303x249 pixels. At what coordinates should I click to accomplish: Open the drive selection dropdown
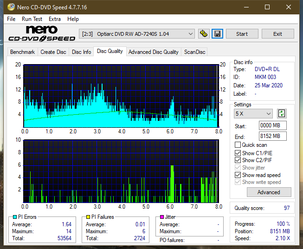pyautogui.click(x=136, y=34)
